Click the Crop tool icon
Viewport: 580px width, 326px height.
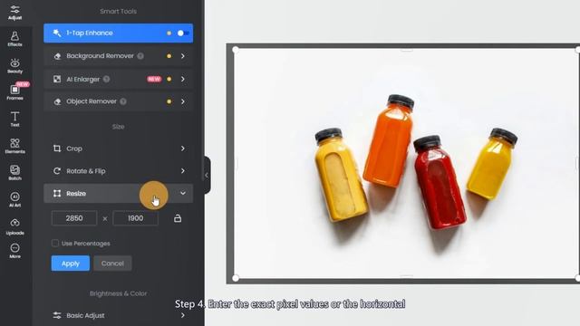57,149
